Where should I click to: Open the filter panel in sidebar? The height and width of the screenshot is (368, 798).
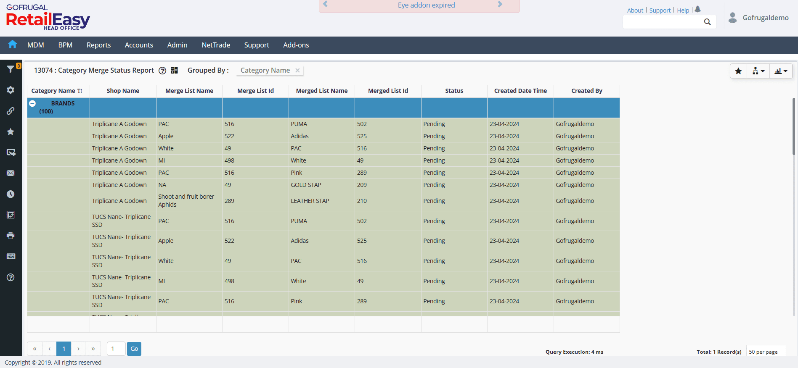(x=11, y=69)
